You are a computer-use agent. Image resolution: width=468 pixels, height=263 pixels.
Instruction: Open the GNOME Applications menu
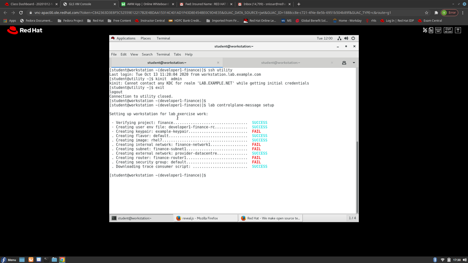pos(123,38)
